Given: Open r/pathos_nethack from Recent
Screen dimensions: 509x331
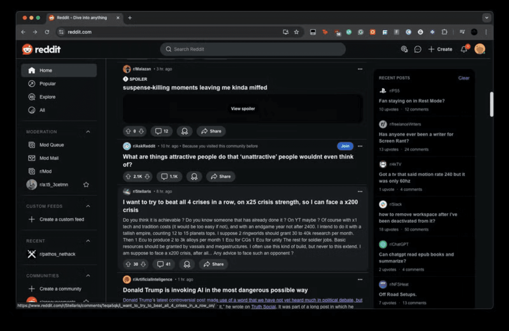Looking at the screenshot, I should click(x=59, y=254).
